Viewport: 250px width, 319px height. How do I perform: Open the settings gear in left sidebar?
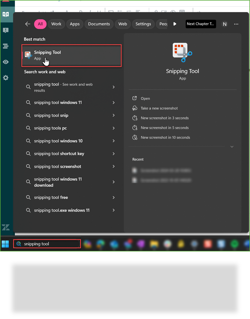click(6, 78)
